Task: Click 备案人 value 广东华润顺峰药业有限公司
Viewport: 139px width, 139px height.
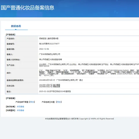Action: [50, 54]
